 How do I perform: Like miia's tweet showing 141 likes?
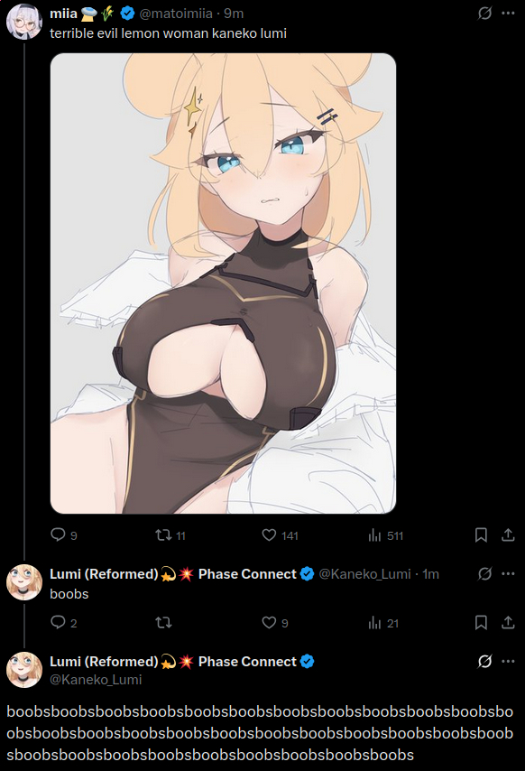click(x=269, y=534)
